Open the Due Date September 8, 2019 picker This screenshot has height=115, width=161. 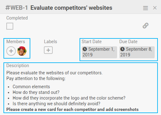click(x=137, y=52)
